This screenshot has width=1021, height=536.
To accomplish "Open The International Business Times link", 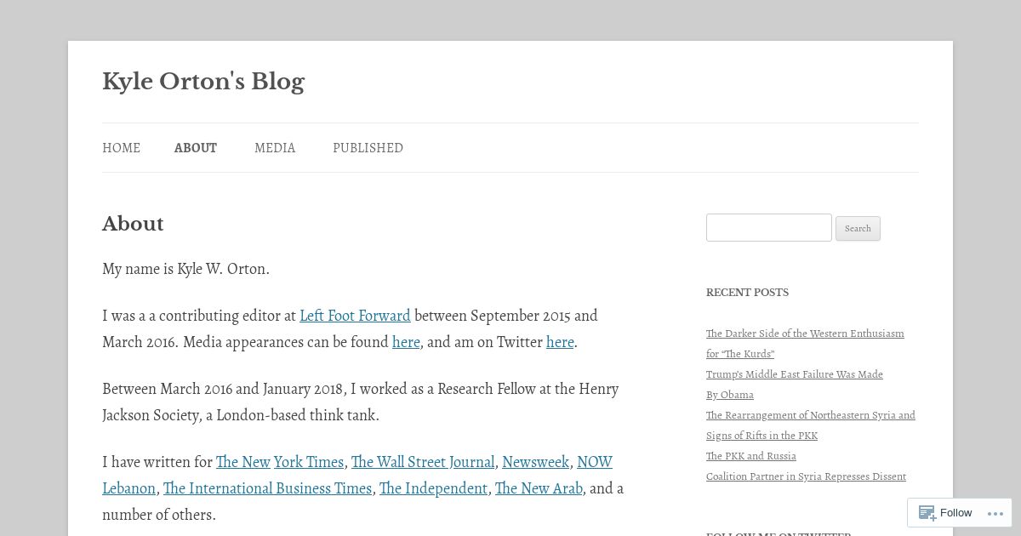I will point(267,488).
